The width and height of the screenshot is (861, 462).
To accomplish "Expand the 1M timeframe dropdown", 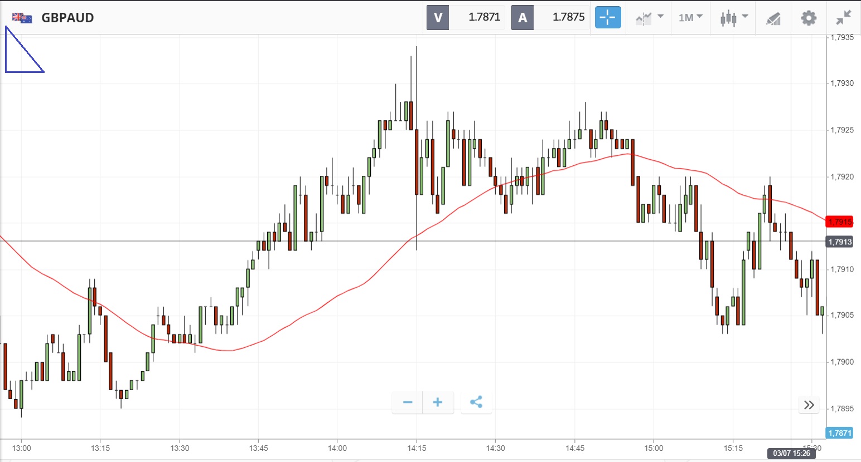I will click(690, 18).
